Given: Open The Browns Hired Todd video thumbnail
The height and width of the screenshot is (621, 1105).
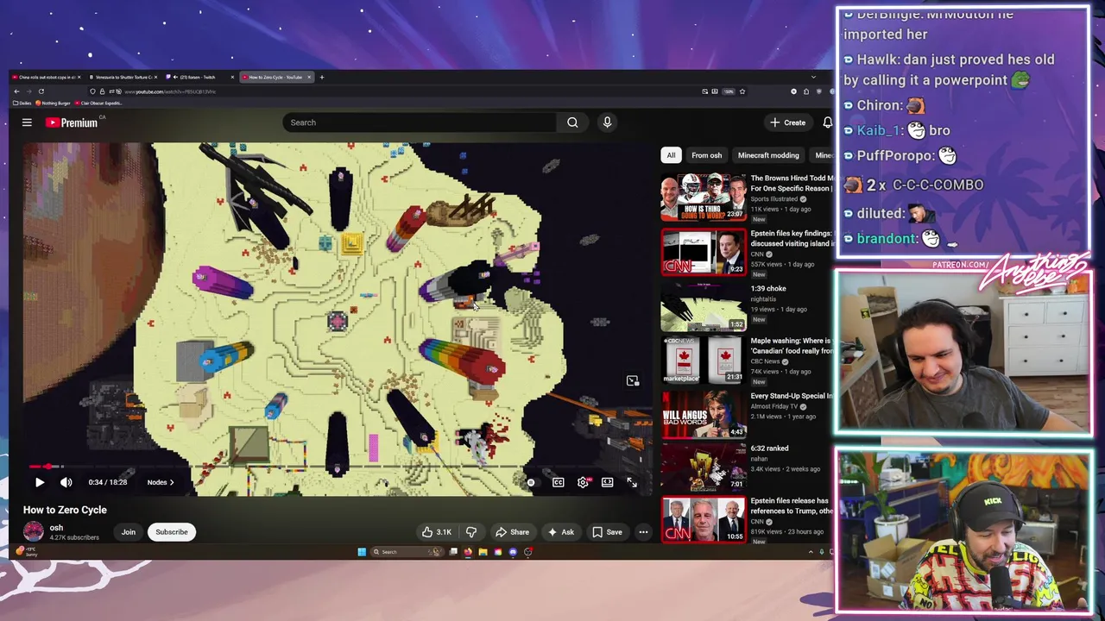Looking at the screenshot, I should pos(704,198).
